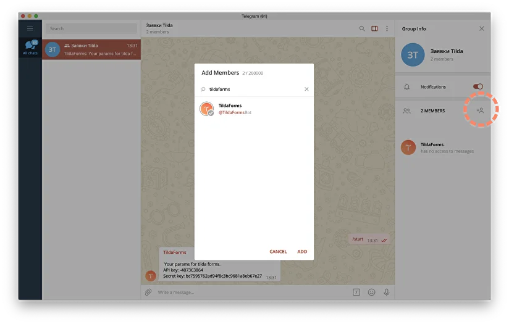
Task: Click the add member icon
Action: click(x=480, y=110)
